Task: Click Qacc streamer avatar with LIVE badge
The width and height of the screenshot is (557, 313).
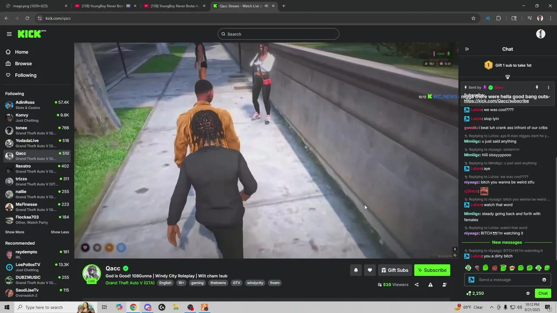Action: tap(92, 274)
